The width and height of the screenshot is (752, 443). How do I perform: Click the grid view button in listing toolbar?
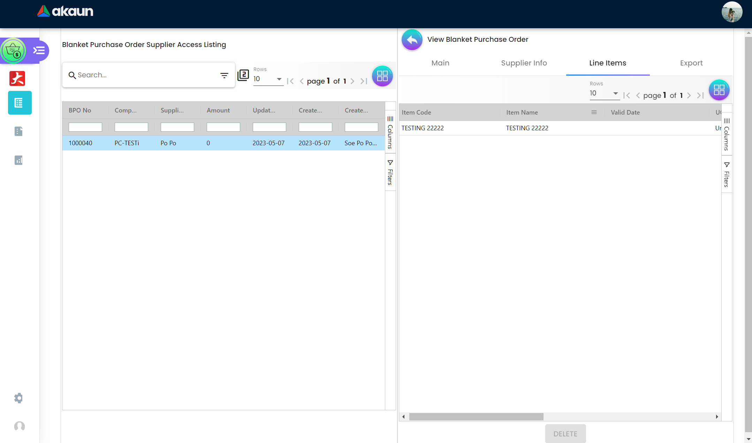[382, 76]
